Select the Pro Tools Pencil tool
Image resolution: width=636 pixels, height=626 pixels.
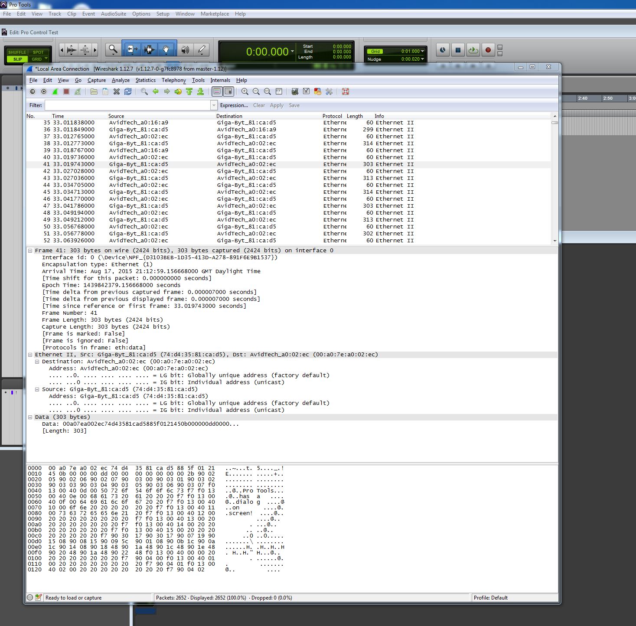[x=202, y=50]
